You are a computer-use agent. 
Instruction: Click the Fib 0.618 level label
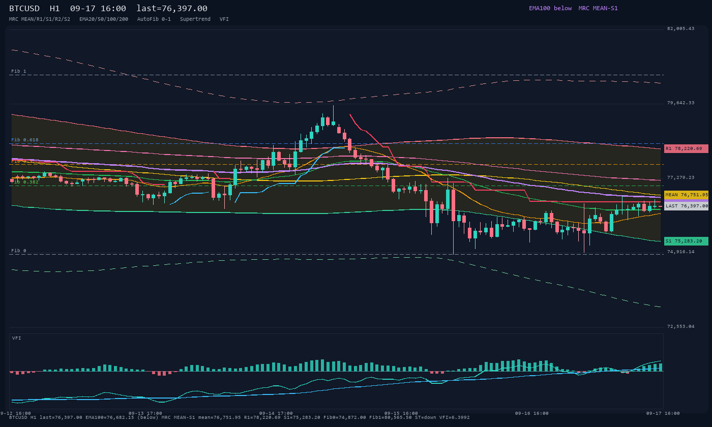[x=25, y=140]
